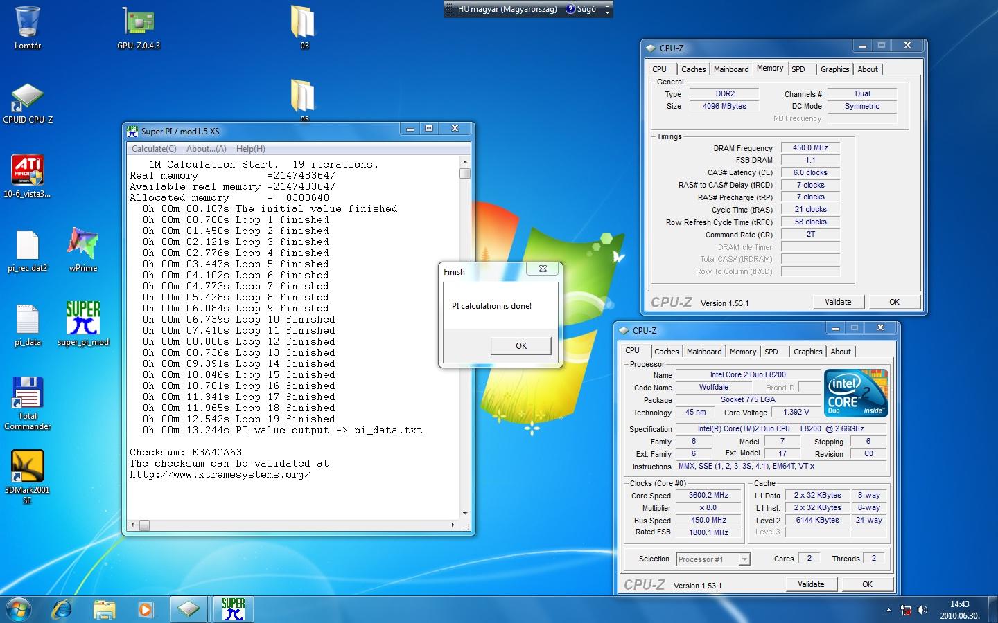The width and height of the screenshot is (998, 623).
Task: Switch to Mainboard tab in lower CPU-Z
Action: [x=704, y=352]
